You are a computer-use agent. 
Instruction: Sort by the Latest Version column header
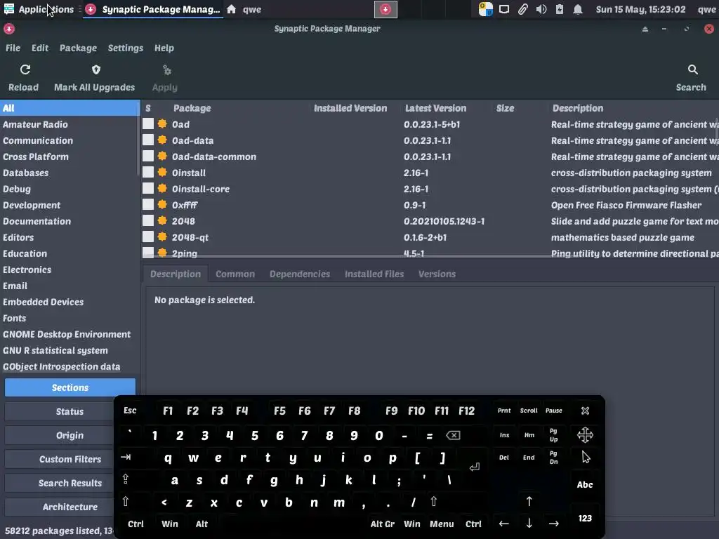click(x=435, y=108)
